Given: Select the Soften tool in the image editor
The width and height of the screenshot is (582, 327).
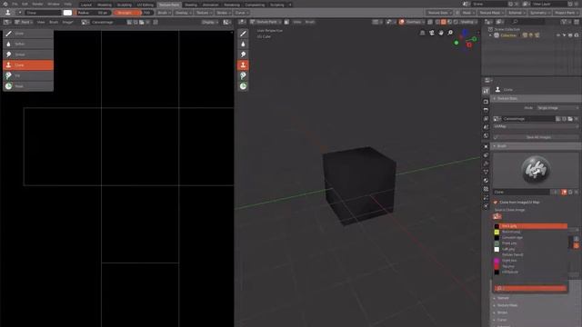Looking at the screenshot, I should pos(28,44).
